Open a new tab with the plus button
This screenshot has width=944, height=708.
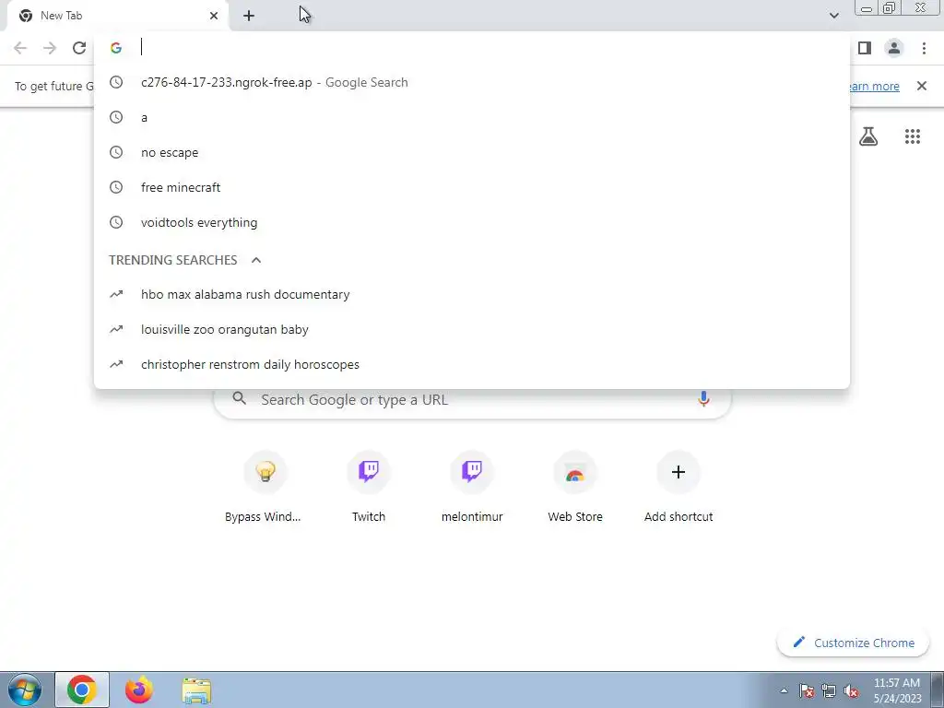[x=249, y=16]
